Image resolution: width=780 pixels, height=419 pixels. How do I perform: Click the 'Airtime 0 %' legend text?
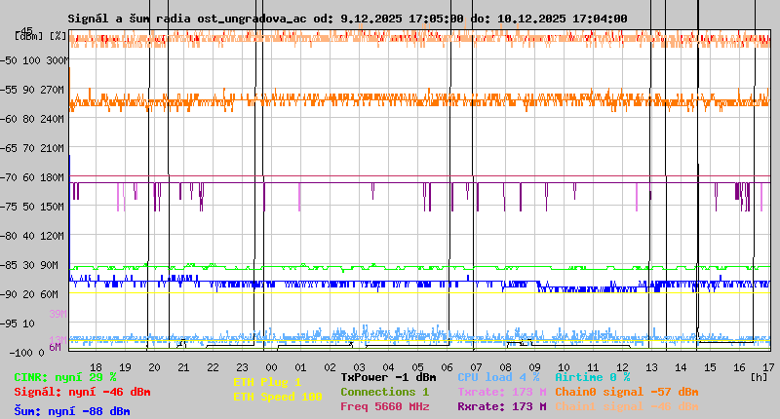click(593, 377)
